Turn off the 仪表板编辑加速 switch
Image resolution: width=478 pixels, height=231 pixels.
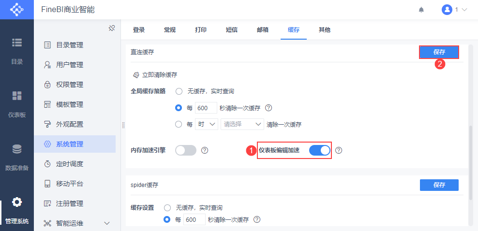319,150
